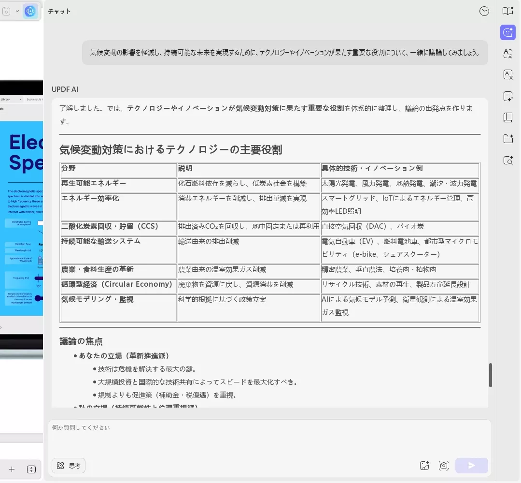The image size is (521, 483).
Task: Click the 持続可能な輸送システム table cell
Action: coord(118,249)
